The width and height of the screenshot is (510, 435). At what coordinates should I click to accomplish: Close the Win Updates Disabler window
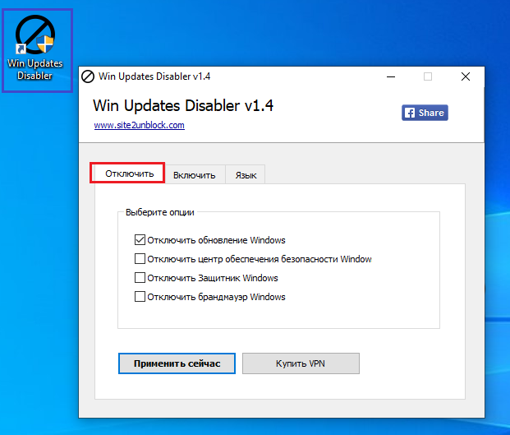466,76
